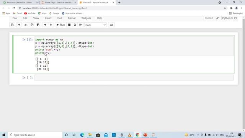
Task: Open the YouTube bookmark
Action: pos(30,13)
